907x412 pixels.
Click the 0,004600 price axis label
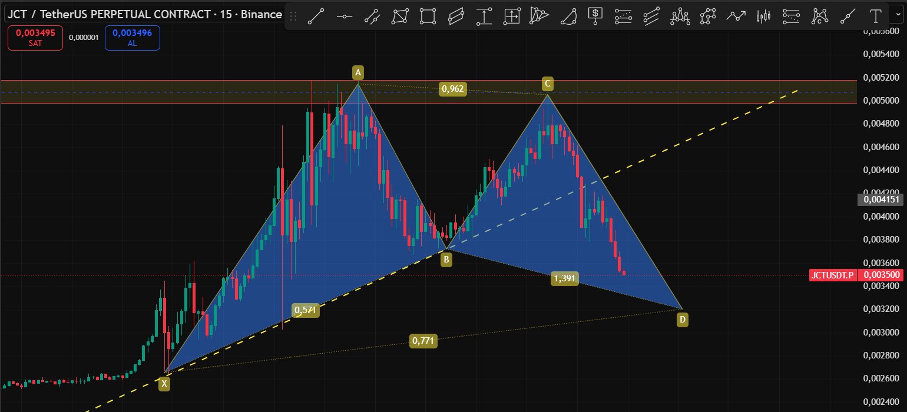[x=881, y=147]
